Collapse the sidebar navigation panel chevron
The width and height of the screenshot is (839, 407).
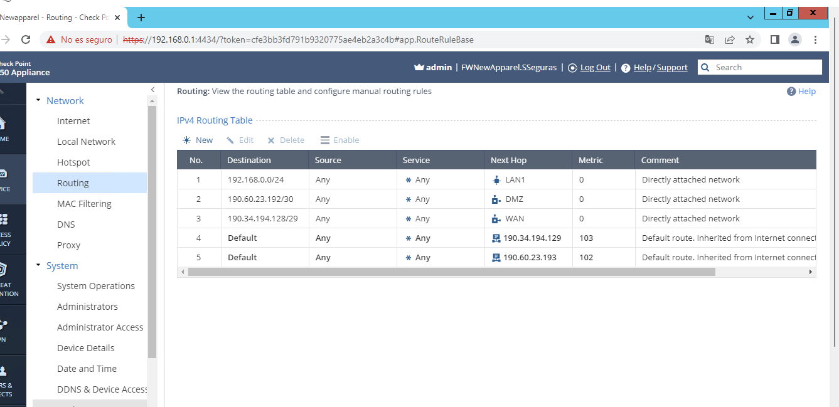tap(152, 90)
